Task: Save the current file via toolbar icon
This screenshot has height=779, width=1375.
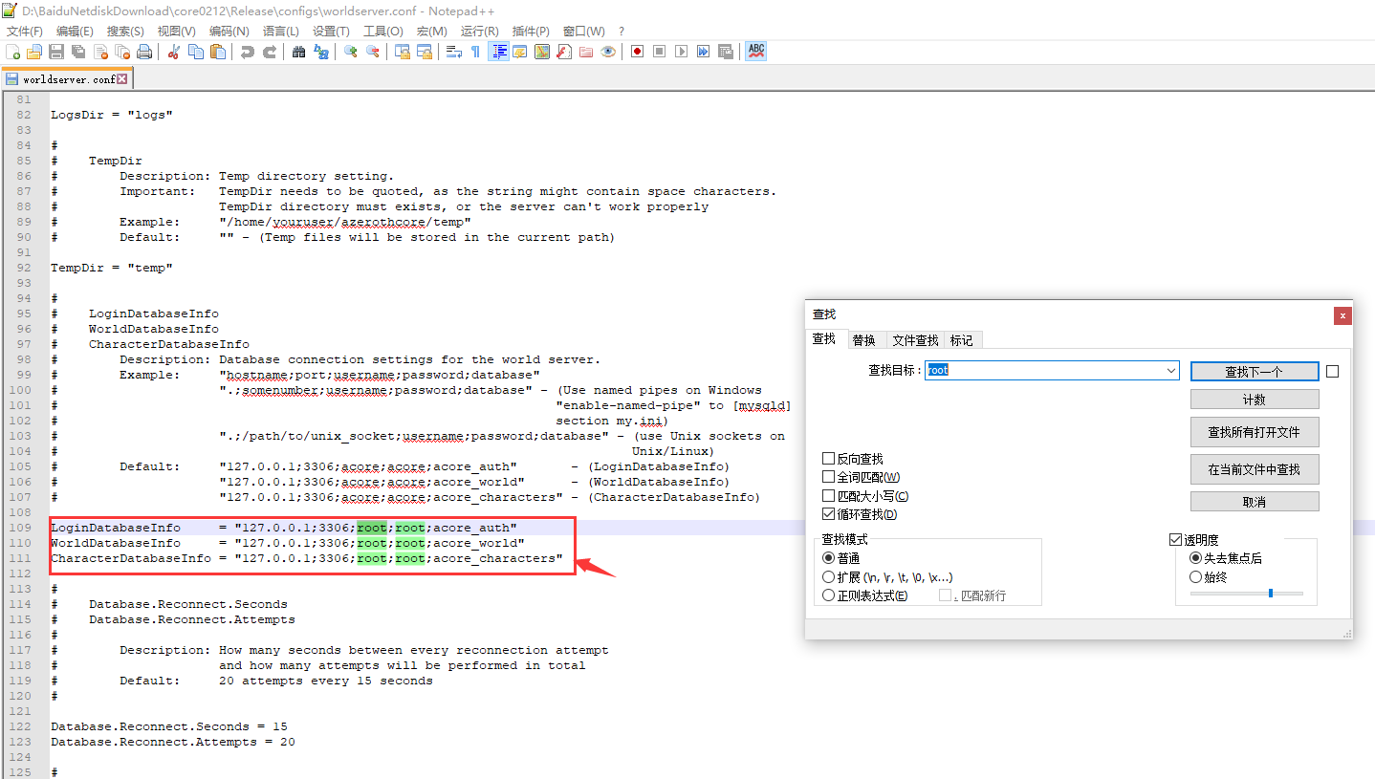Action: click(56, 52)
